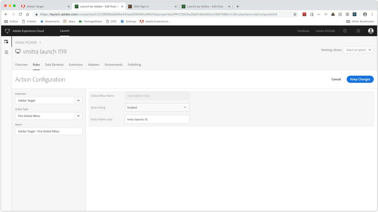Image resolution: width=378 pixels, height=212 pixels.
Task: Click the grey Google extension icon
Action: point(312,14)
